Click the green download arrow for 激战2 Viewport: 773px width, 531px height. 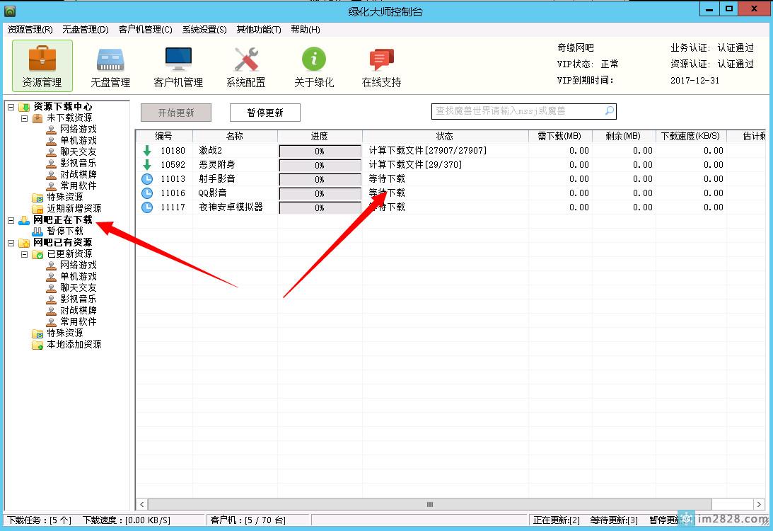[147, 151]
